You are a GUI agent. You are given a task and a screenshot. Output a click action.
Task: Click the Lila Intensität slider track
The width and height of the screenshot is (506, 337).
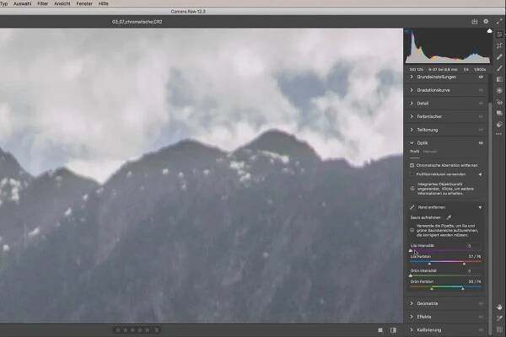pos(445,251)
